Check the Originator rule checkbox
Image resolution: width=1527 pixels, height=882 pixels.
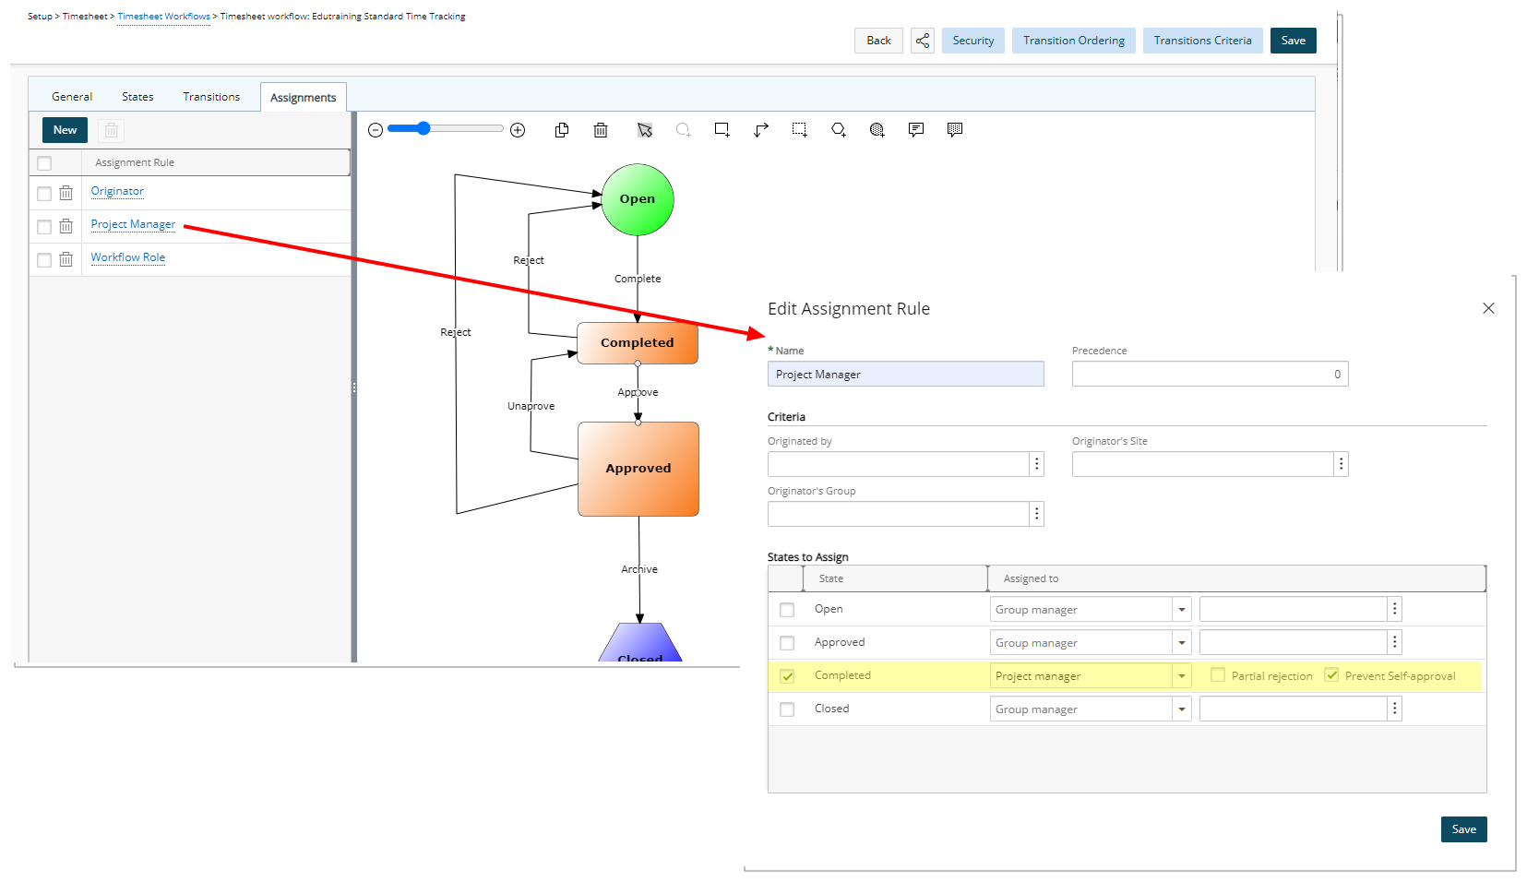click(x=44, y=193)
